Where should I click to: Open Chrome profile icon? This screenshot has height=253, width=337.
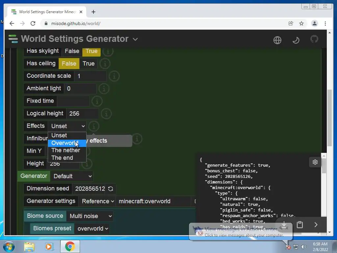tap(314, 23)
